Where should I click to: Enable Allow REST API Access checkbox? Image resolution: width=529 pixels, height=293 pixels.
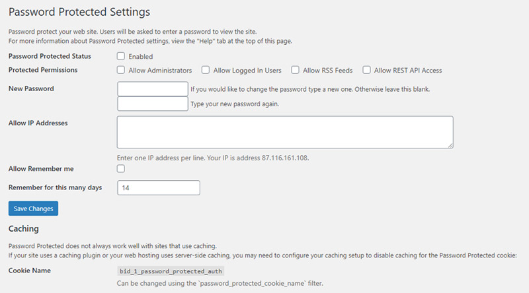[366, 70]
